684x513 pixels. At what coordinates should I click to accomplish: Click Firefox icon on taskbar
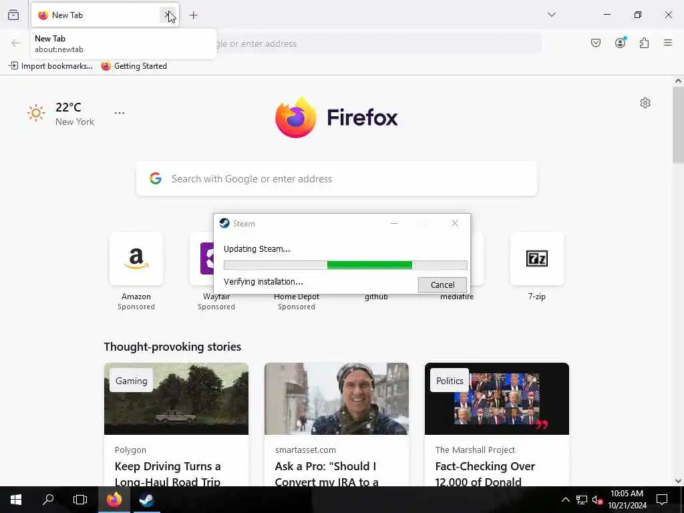click(x=114, y=500)
